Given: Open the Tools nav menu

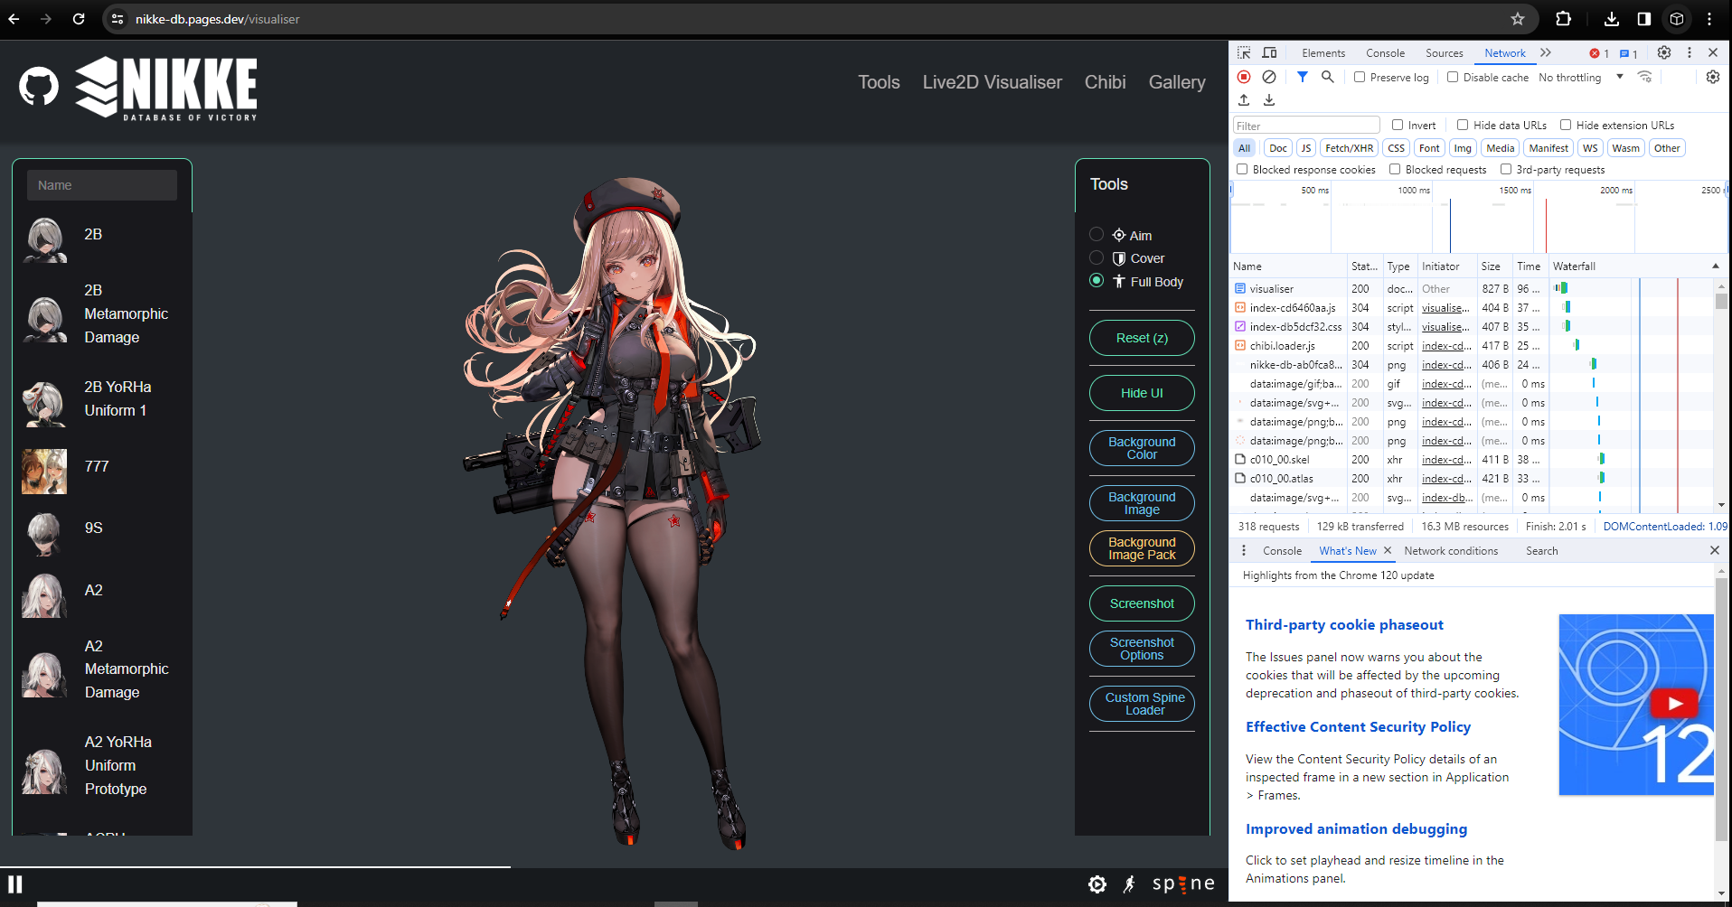Looking at the screenshot, I should pyautogui.click(x=879, y=82).
